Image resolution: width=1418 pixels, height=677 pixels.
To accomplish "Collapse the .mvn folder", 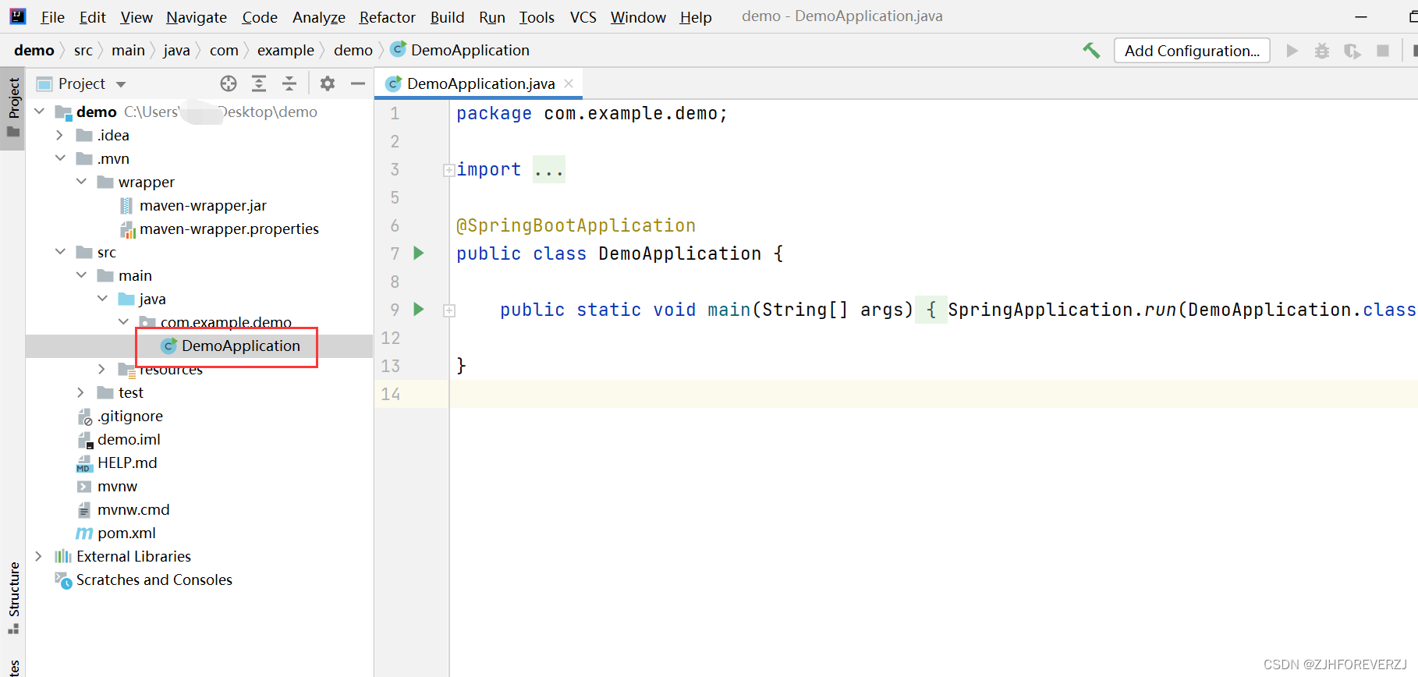I will (60, 158).
